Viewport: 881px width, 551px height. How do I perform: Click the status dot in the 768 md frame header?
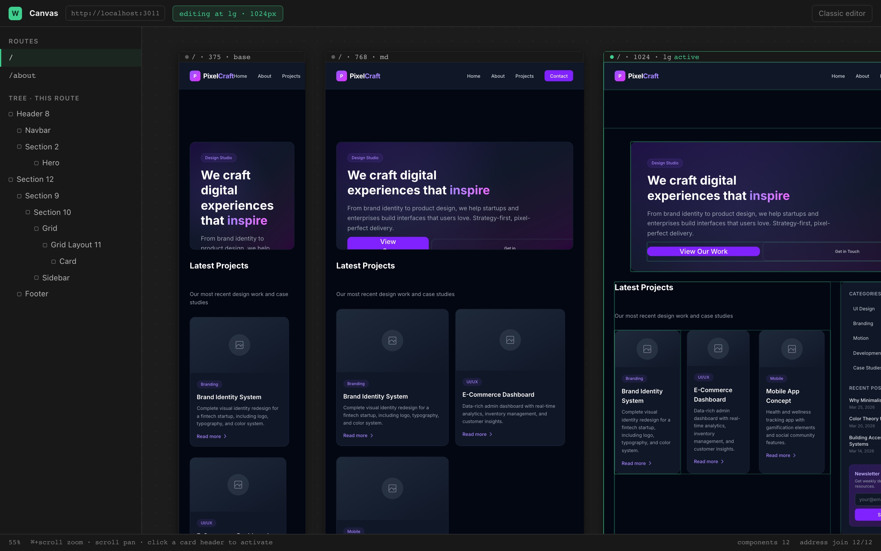333,57
